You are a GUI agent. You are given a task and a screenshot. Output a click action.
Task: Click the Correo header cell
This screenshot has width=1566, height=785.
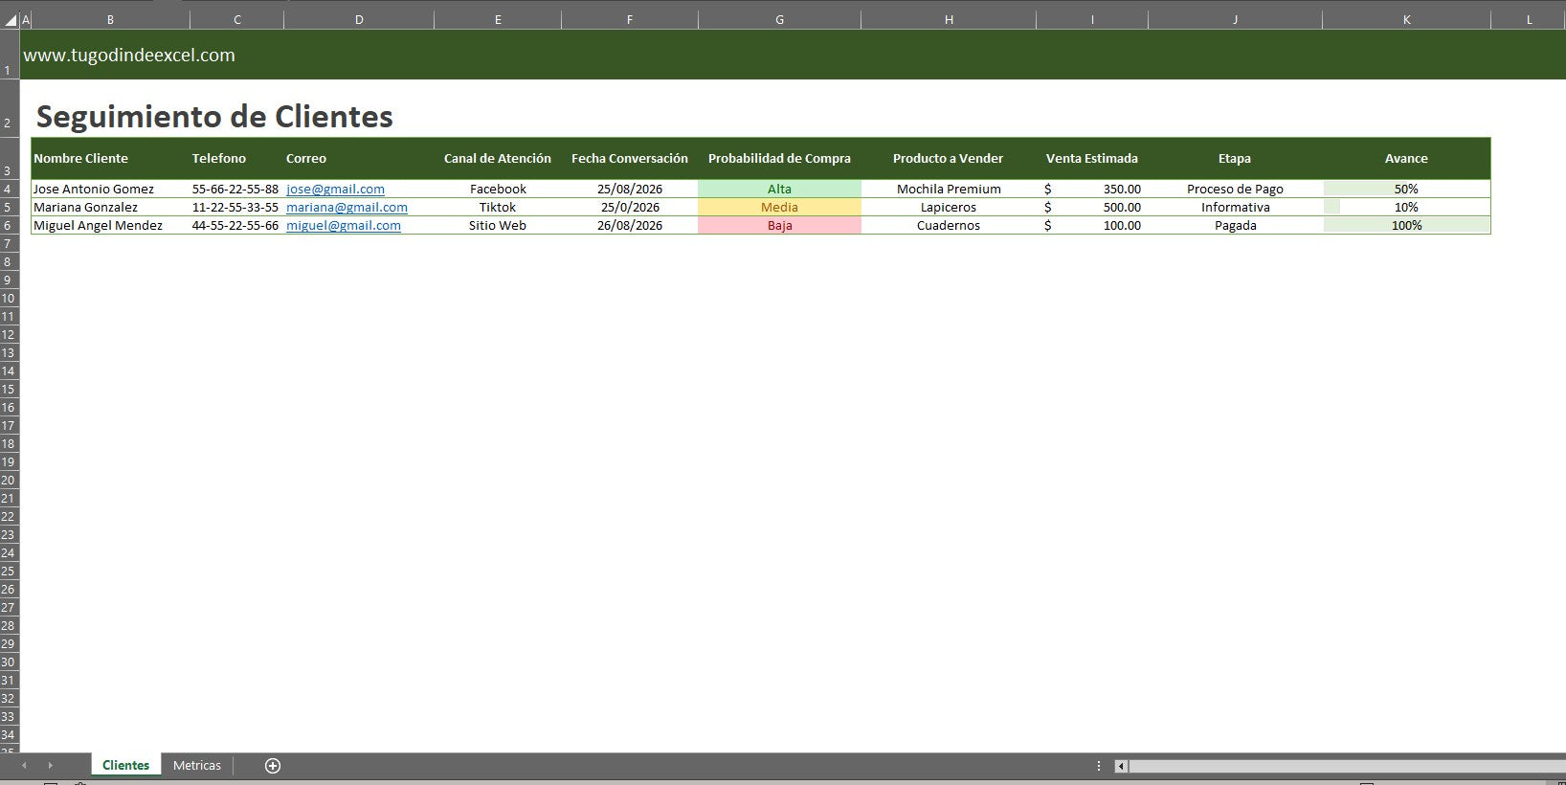point(359,158)
